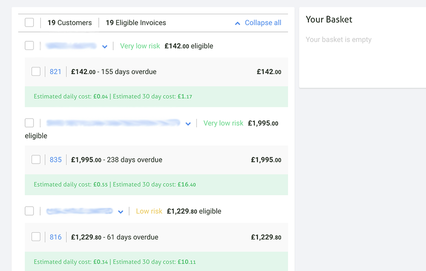Click the Collapse all link
The image size is (426, 271).
263,23
